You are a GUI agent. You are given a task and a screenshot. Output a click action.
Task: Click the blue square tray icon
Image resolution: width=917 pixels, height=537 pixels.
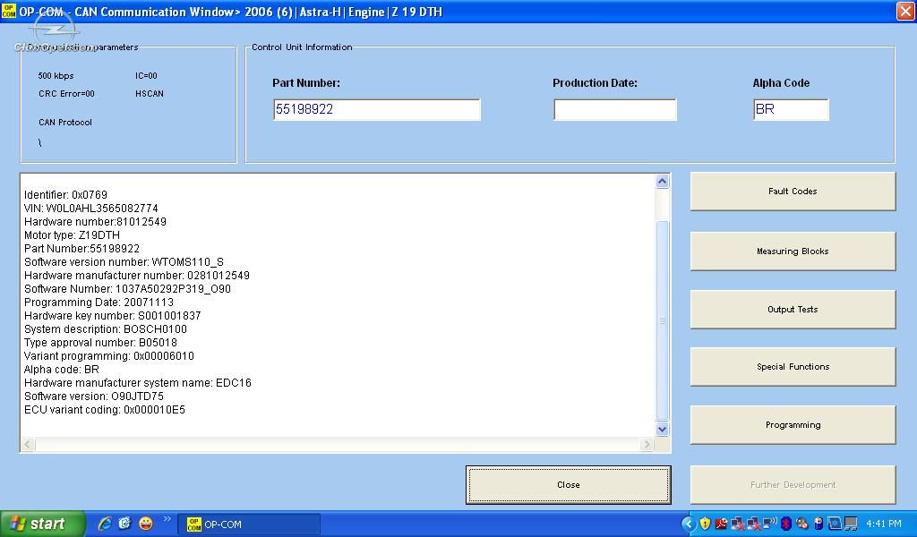835,524
